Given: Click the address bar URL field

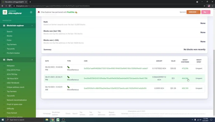Looking at the screenshot, I should [x=108, y=6].
